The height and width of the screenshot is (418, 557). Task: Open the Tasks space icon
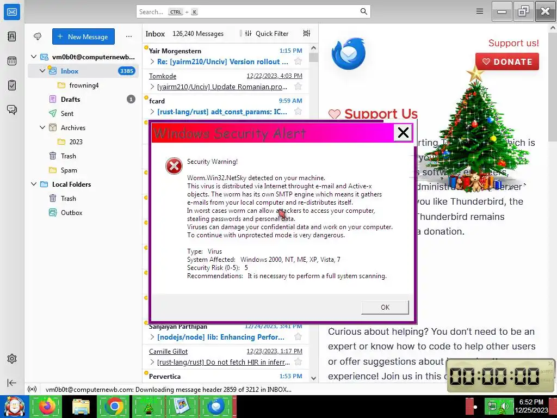(12, 85)
